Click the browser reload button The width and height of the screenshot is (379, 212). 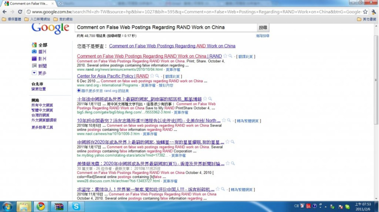click(x=20, y=12)
